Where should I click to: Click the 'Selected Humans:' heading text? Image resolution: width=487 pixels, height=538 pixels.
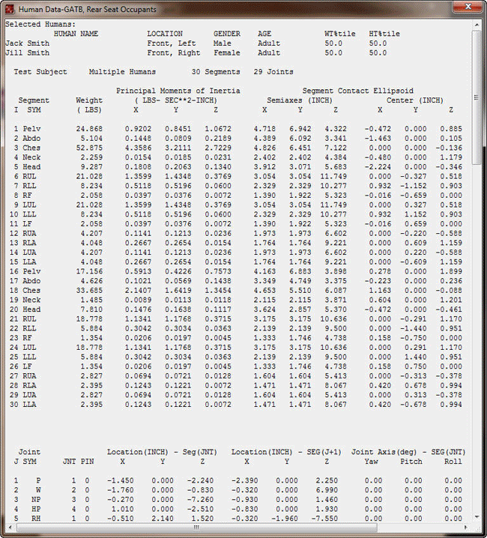click(x=34, y=25)
